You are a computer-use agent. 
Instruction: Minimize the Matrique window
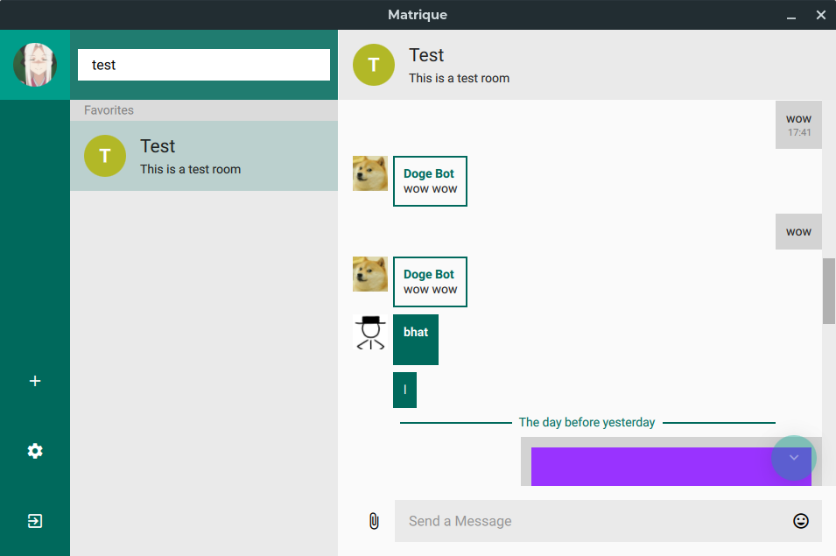[x=790, y=15]
